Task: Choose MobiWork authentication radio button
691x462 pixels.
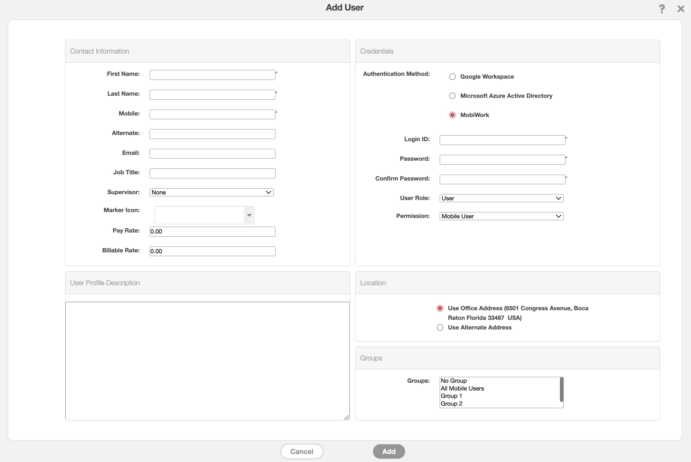Action: (452, 115)
